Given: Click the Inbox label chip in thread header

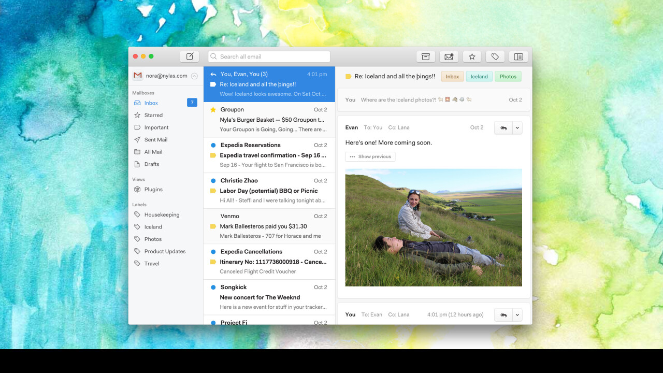Looking at the screenshot, I should (452, 77).
